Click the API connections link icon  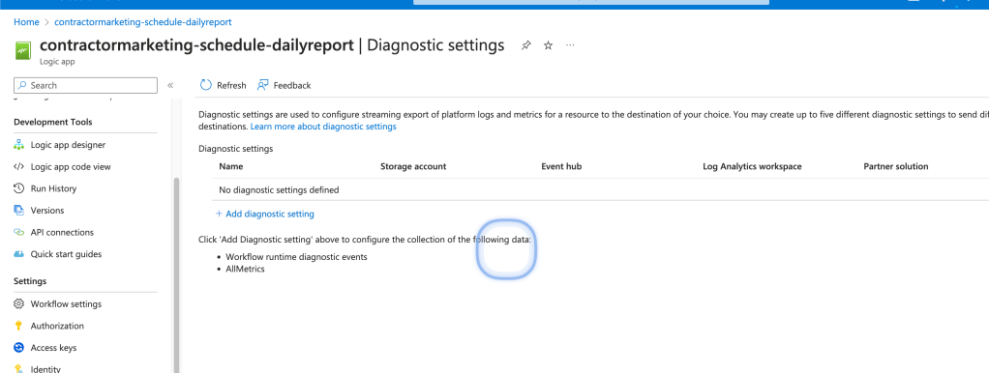coord(19,233)
